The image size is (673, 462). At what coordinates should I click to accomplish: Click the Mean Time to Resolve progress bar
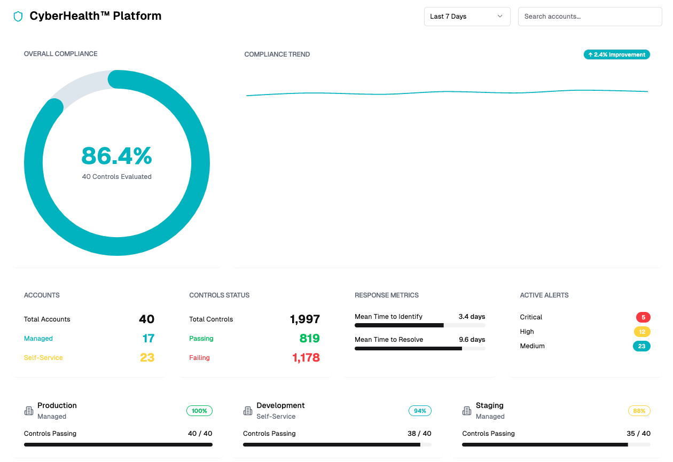coord(420,348)
